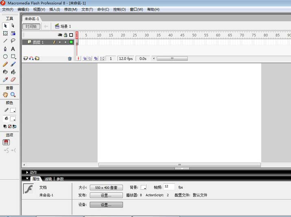The width and height of the screenshot is (291, 217).
Task: Click the 帧频 input field
Action: tap(169, 187)
